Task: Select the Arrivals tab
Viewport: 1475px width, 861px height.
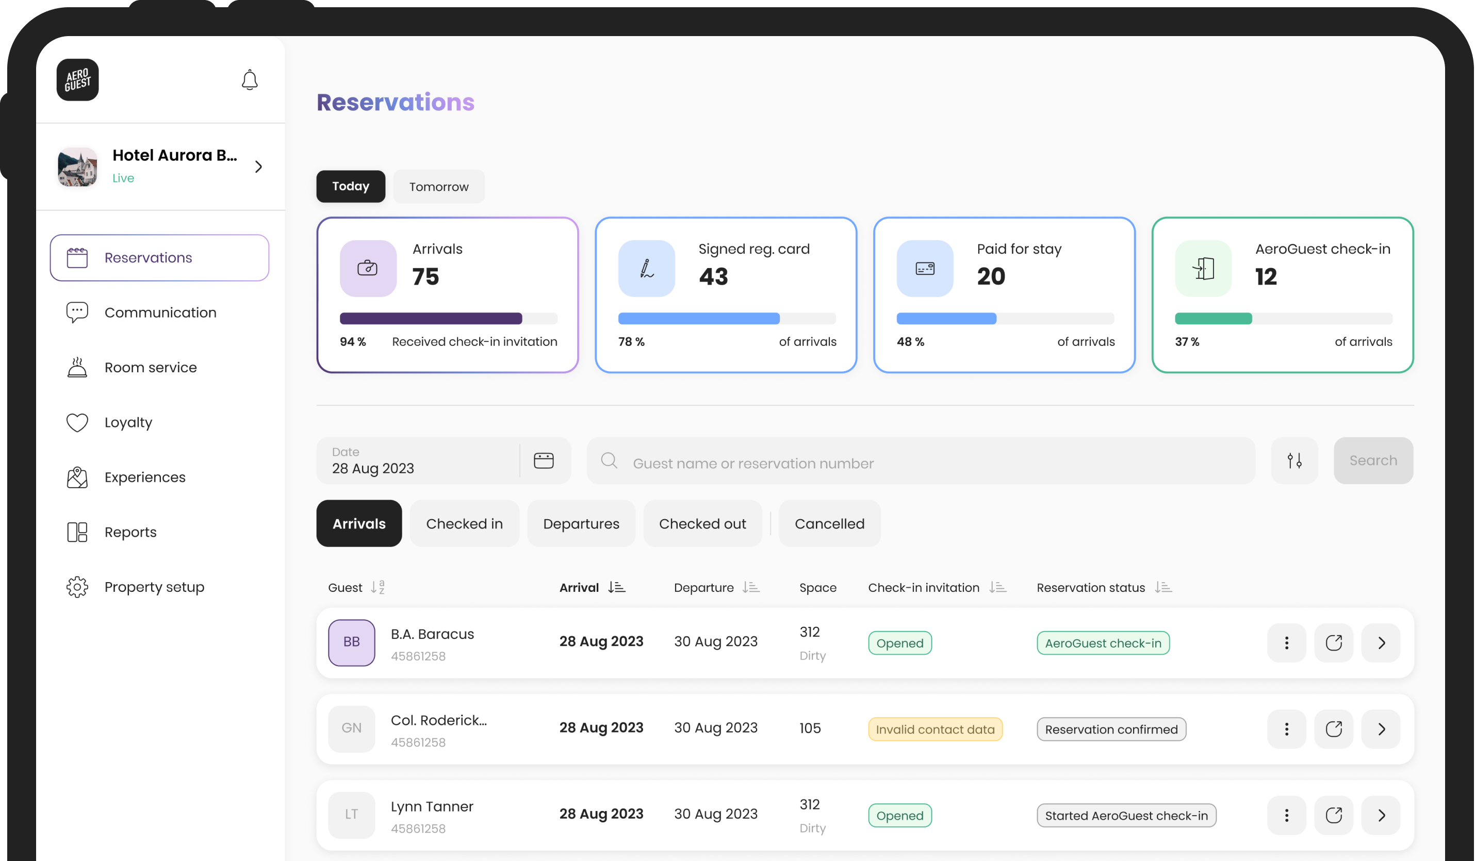Action: pos(359,523)
